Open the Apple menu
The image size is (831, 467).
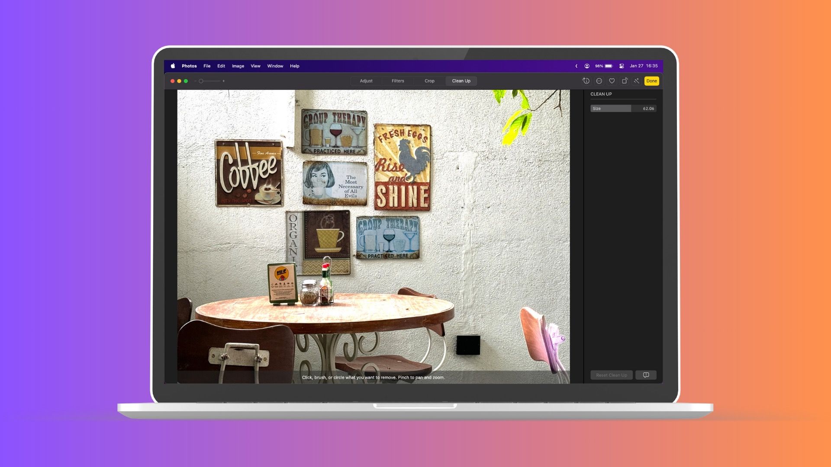pos(173,66)
